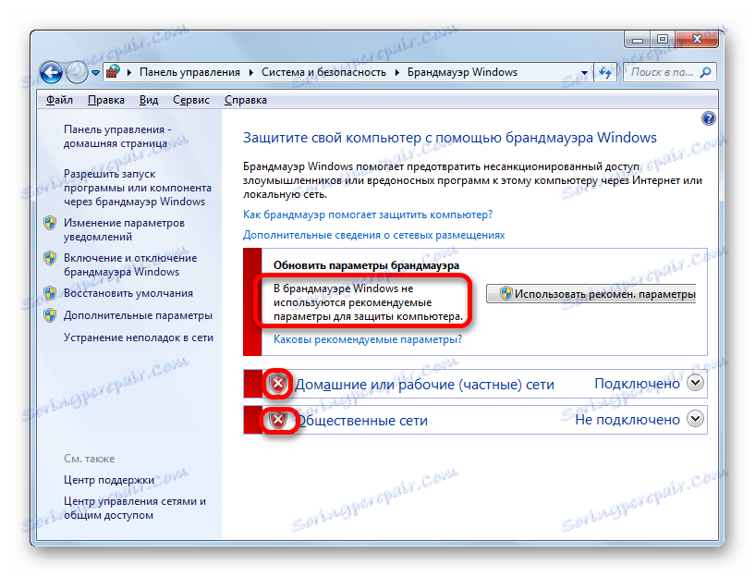The image size is (755, 577).
Task: Open 'Каковы рекомендуемые параметры?' link
Action: click(368, 339)
